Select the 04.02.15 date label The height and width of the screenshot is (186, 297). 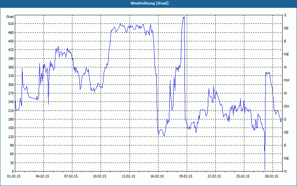(42, 176)
